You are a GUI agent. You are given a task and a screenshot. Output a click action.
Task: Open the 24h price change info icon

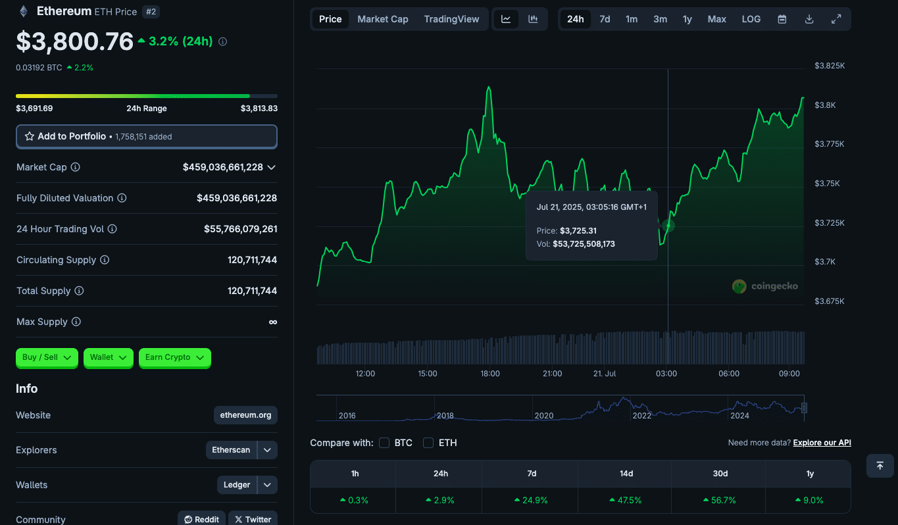point(222,41)
